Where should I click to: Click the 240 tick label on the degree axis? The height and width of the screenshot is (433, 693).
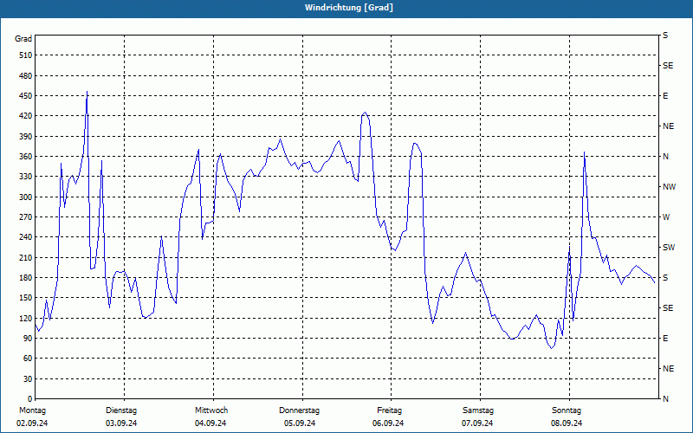pyautogui.click(x=26, y=236)
